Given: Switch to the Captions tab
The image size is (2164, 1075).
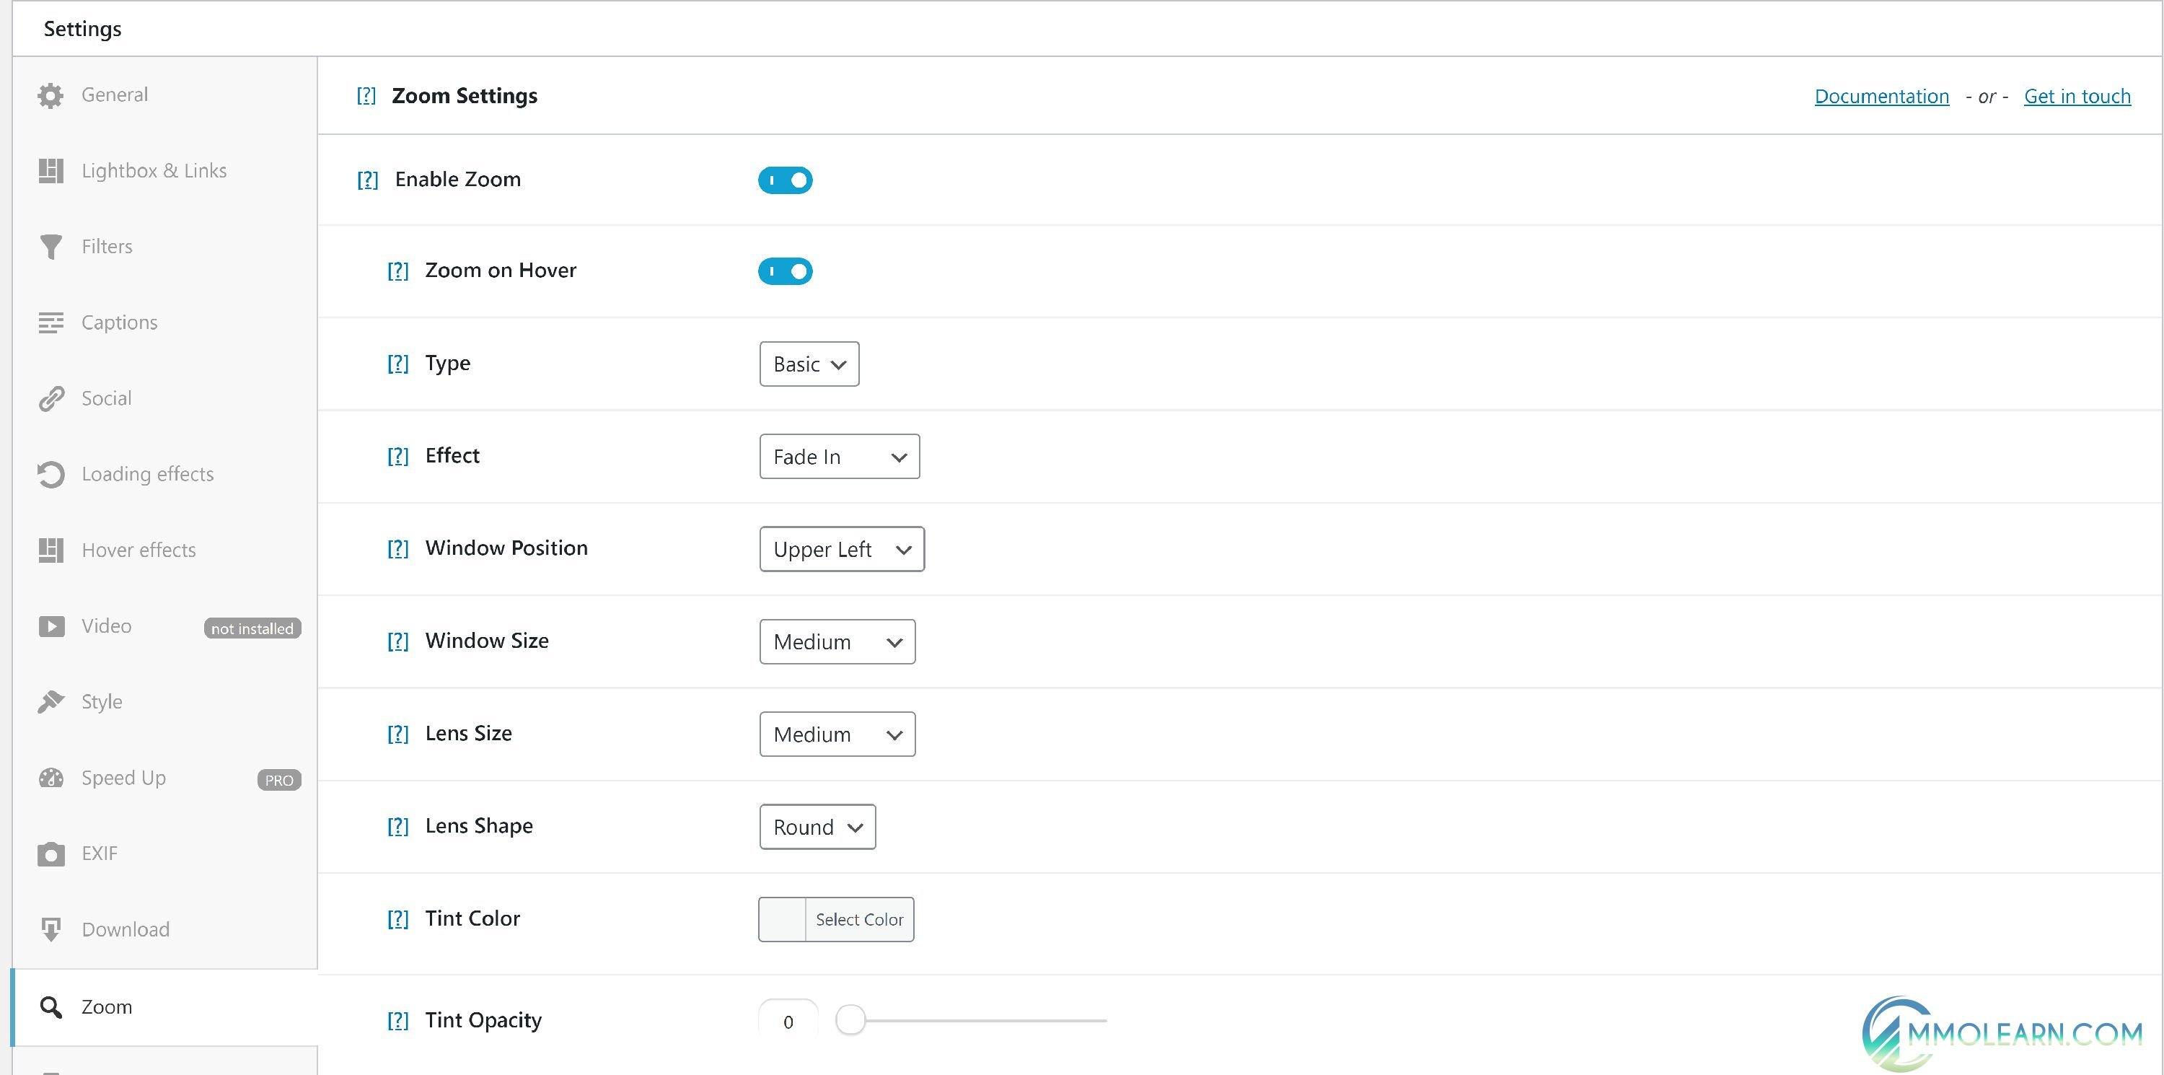Looking at the screenshot, I should (164, 322).
